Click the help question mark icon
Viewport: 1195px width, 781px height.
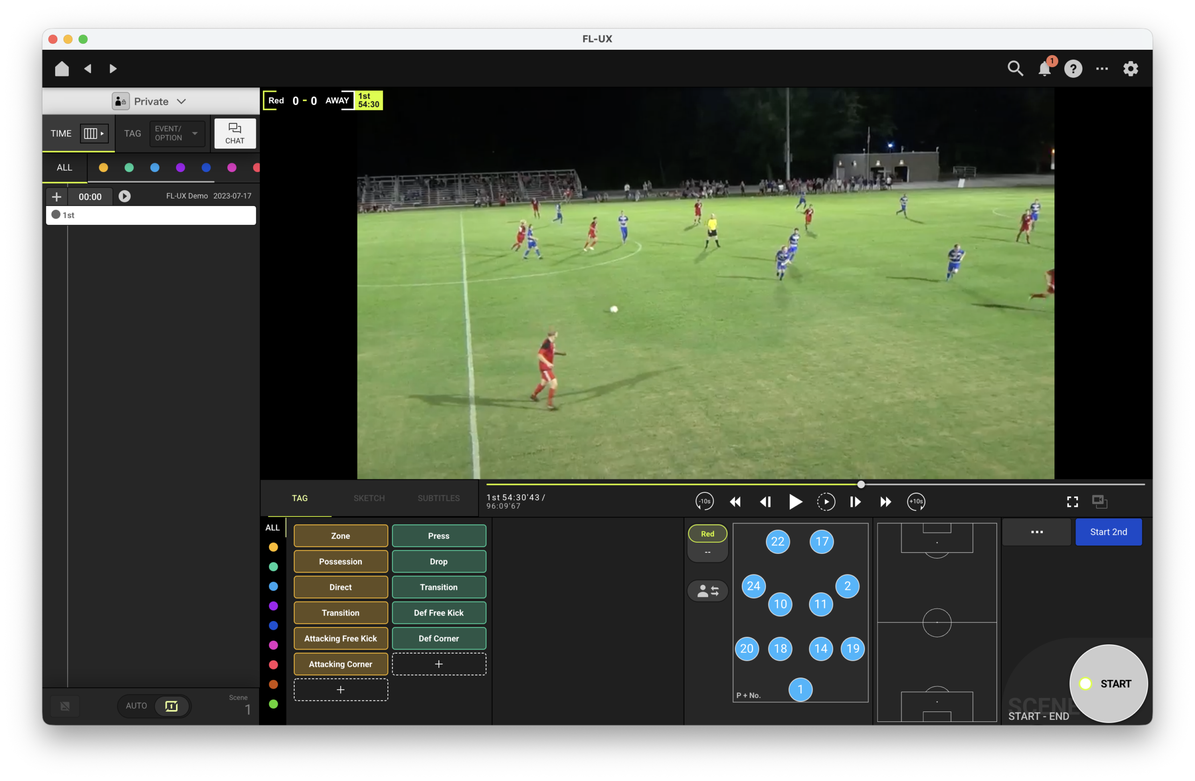click(1073, 69)
